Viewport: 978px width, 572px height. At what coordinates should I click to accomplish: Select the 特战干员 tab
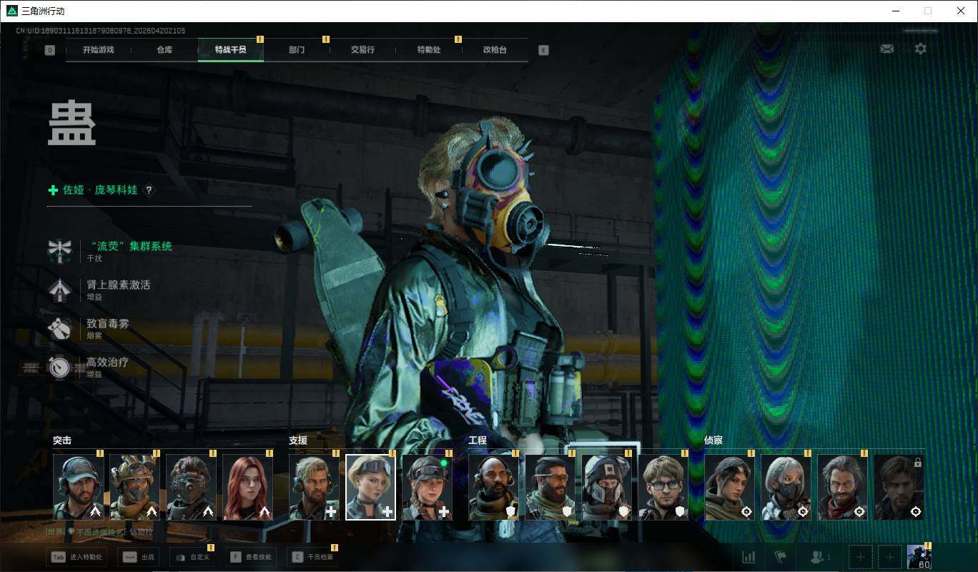pos(230,50)
